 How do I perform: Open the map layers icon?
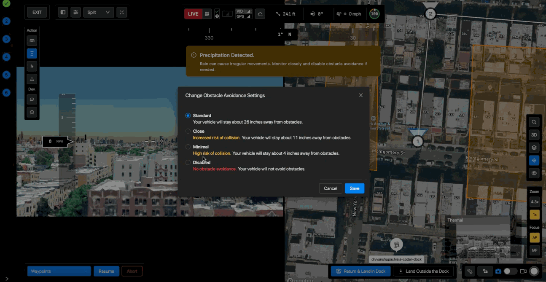[x=534, y=148]
